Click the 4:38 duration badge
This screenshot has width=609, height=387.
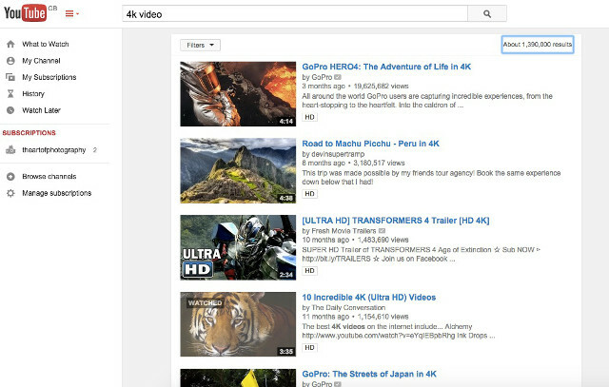[285, 199]
